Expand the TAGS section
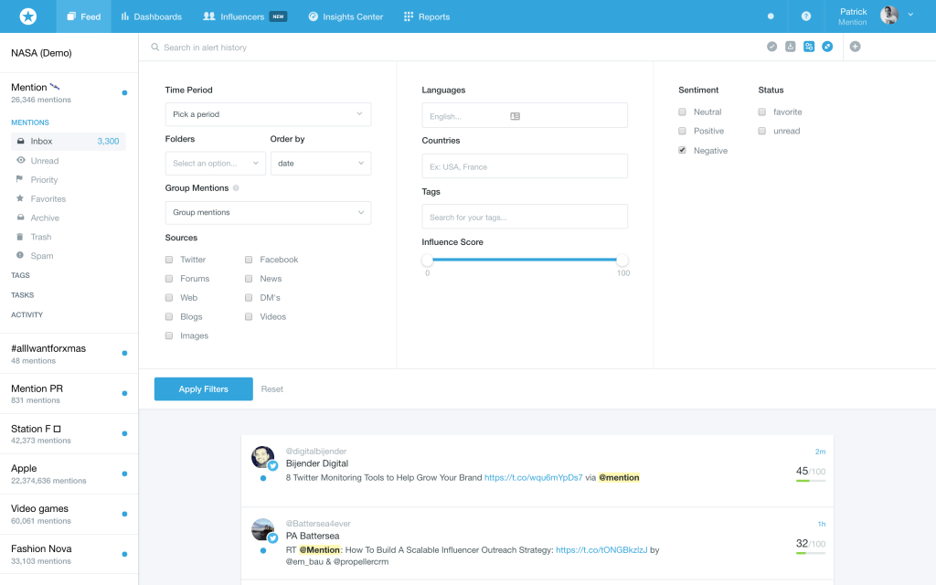The height and width of the screenshot is (585, 936). [20, 275]
